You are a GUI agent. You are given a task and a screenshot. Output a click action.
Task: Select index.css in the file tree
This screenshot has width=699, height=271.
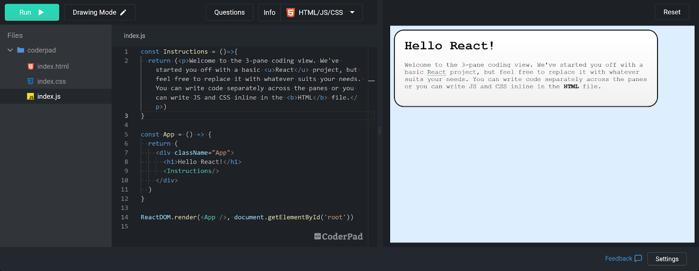(x=52, y=81)
